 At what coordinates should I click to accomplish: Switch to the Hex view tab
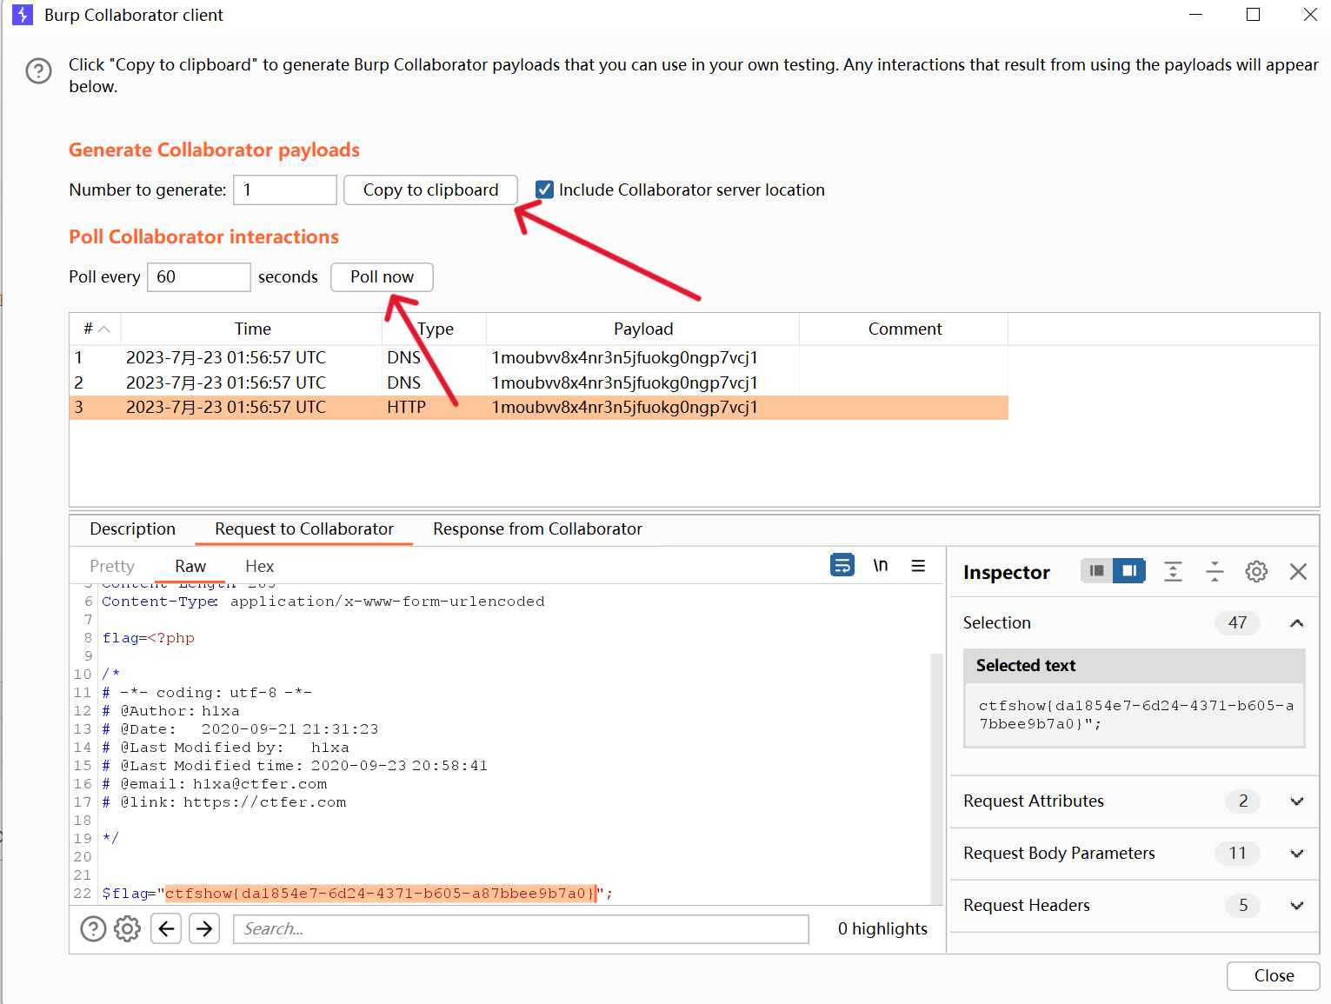259,566
